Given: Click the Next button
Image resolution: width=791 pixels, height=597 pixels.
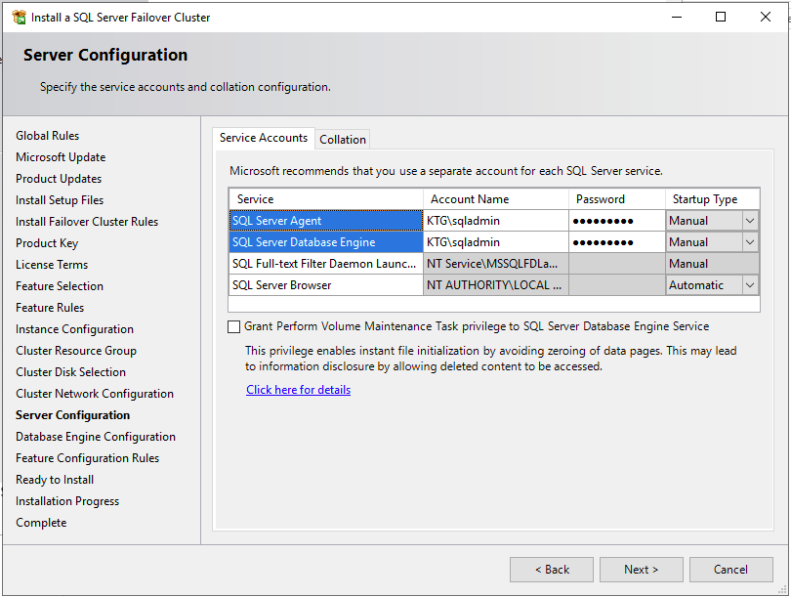Looking at the screenshot, I should pos(642,570).
